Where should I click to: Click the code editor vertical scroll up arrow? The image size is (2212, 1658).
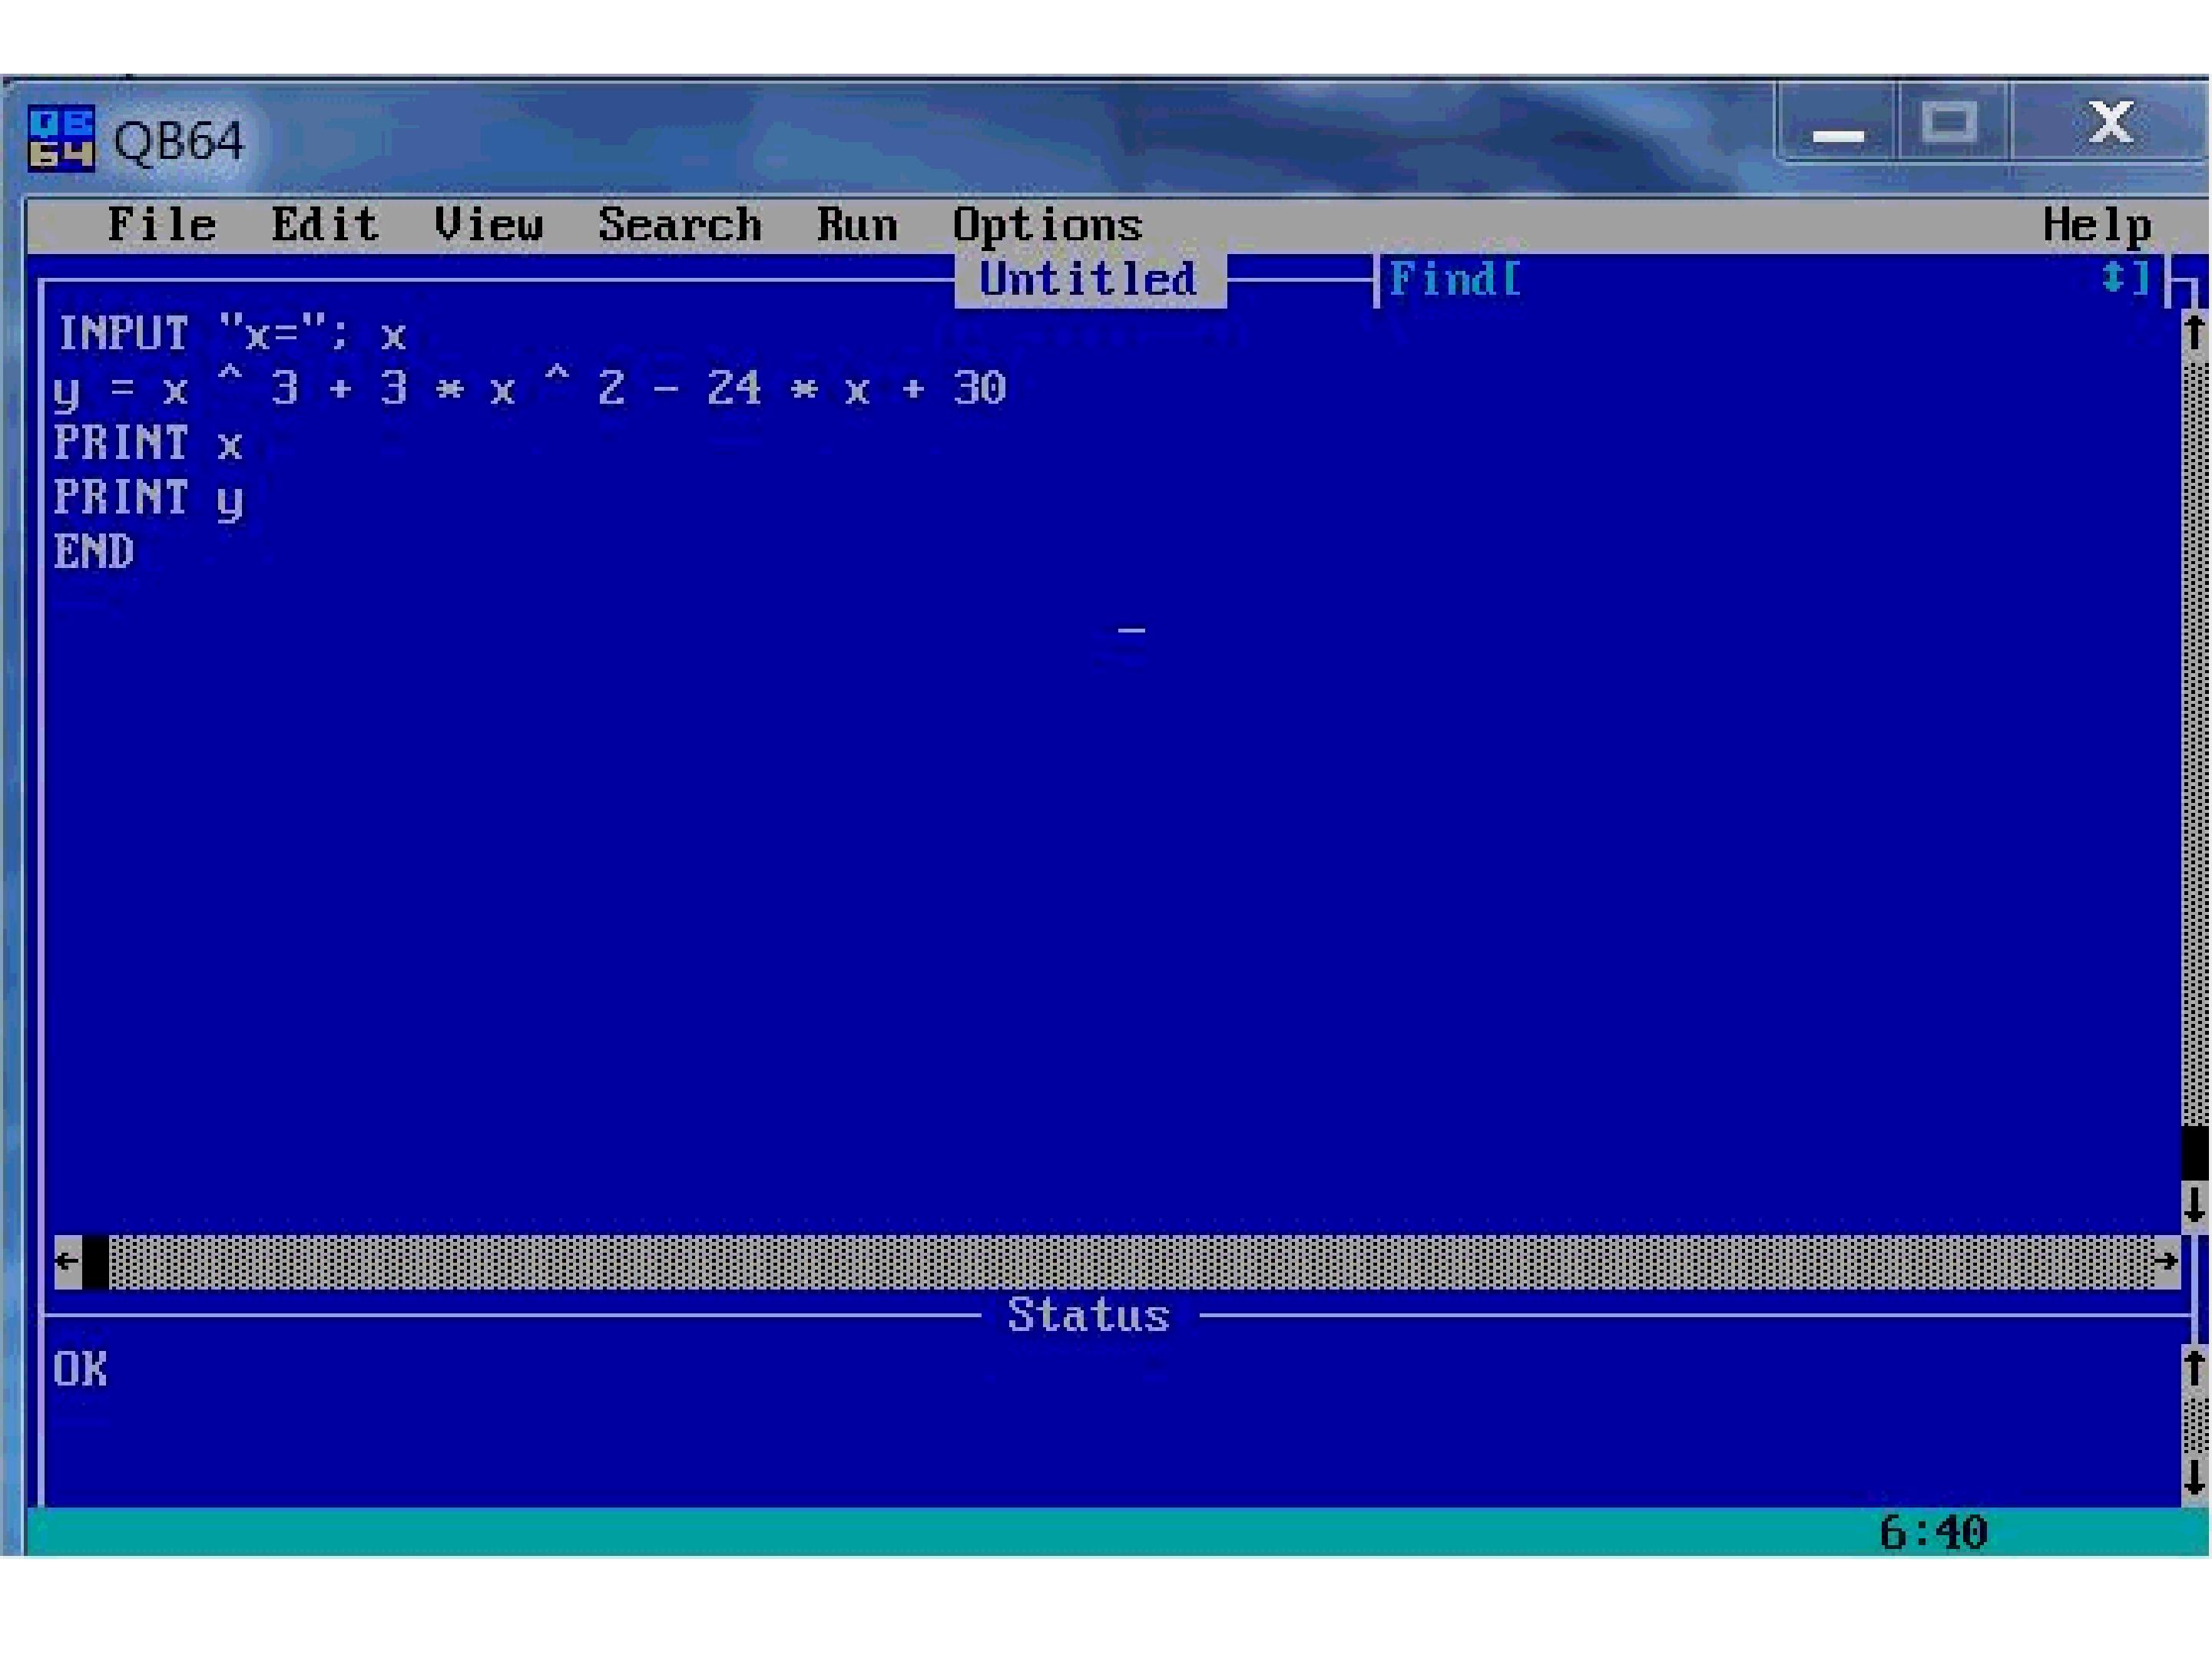[2194, 332]
